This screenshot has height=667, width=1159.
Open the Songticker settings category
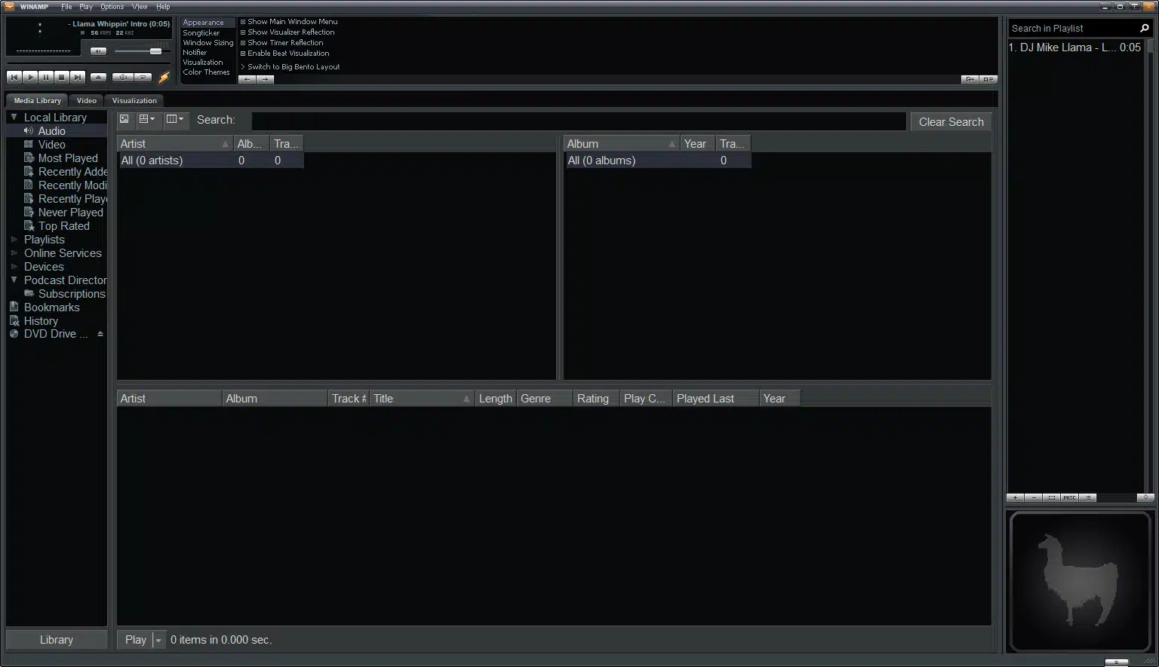(201, 33)
